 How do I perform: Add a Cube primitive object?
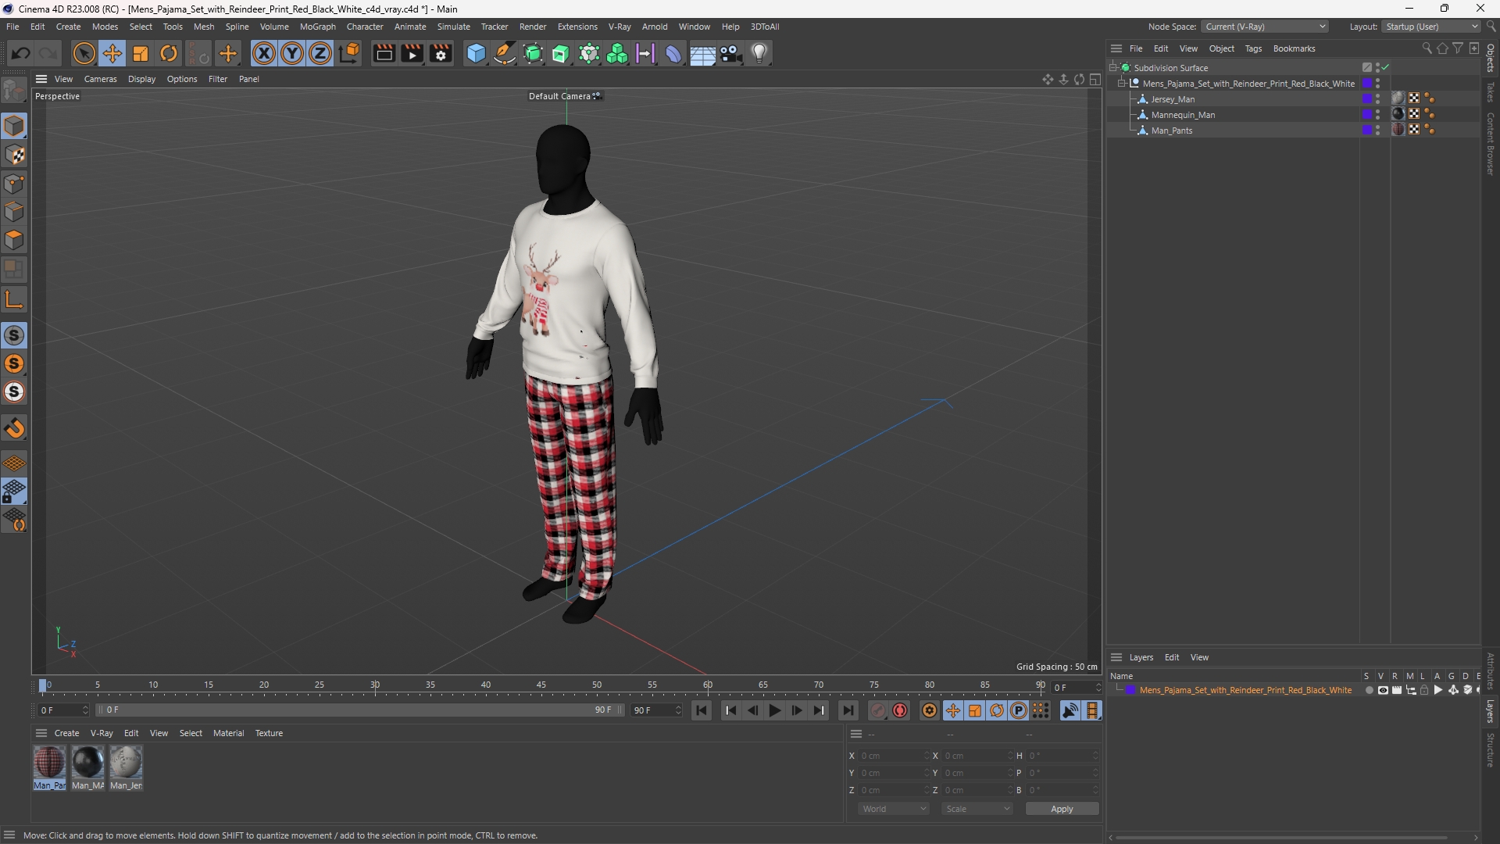476,53
